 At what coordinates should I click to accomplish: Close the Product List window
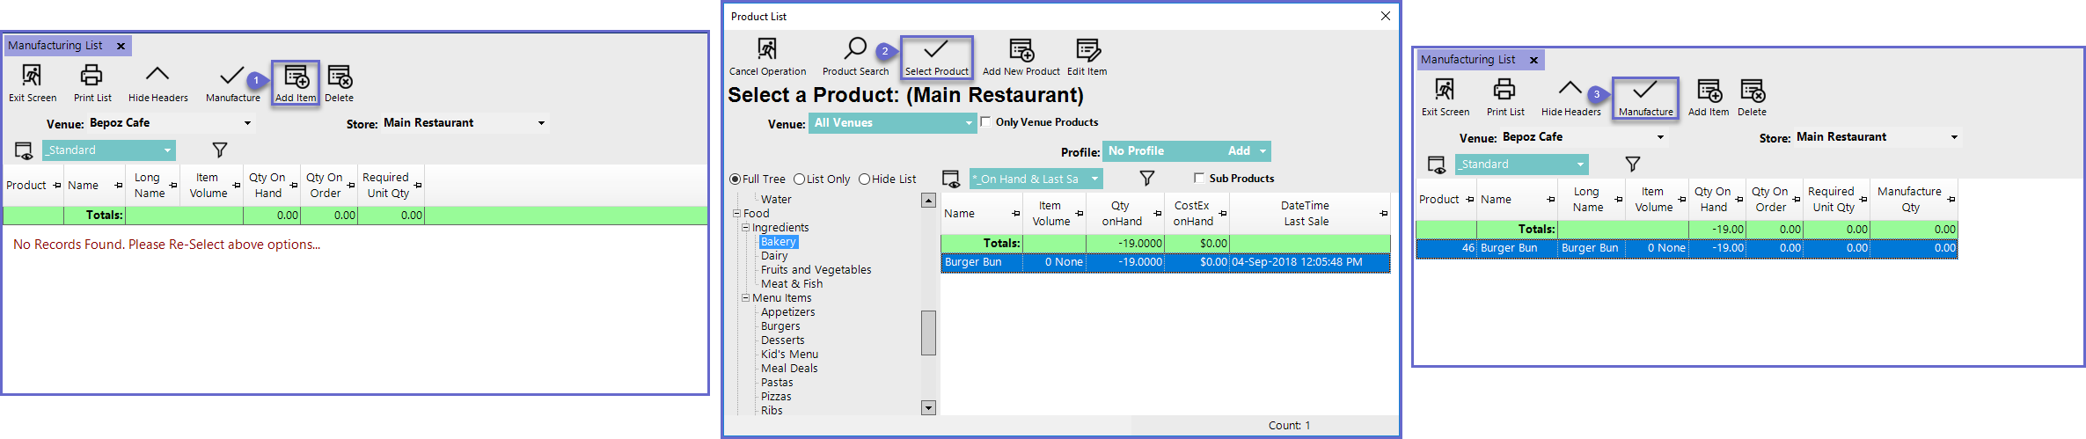click(1386, 16)
